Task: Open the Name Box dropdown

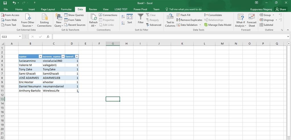Action: tap(20, 37)
